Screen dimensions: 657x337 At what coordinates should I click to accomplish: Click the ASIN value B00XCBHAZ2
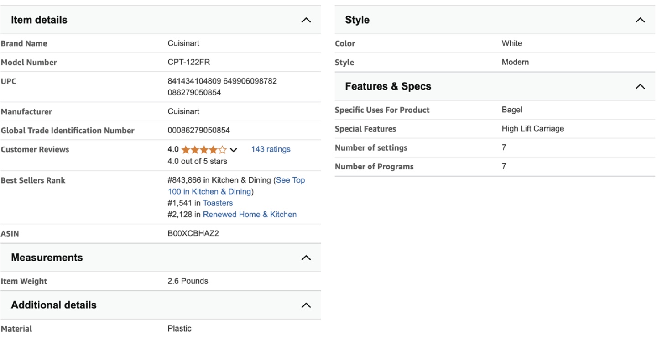[193, 234]
